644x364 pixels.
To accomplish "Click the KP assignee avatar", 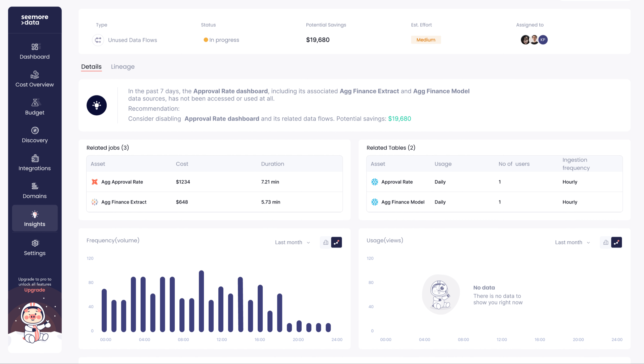I will point(543,40).
